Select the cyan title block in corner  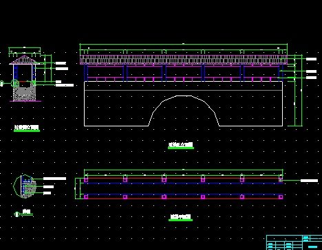[294, 242]
